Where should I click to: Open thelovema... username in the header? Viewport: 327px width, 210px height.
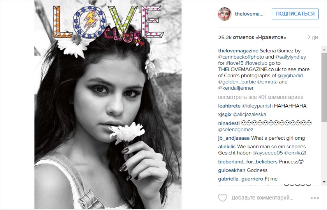tap(249, 14)
